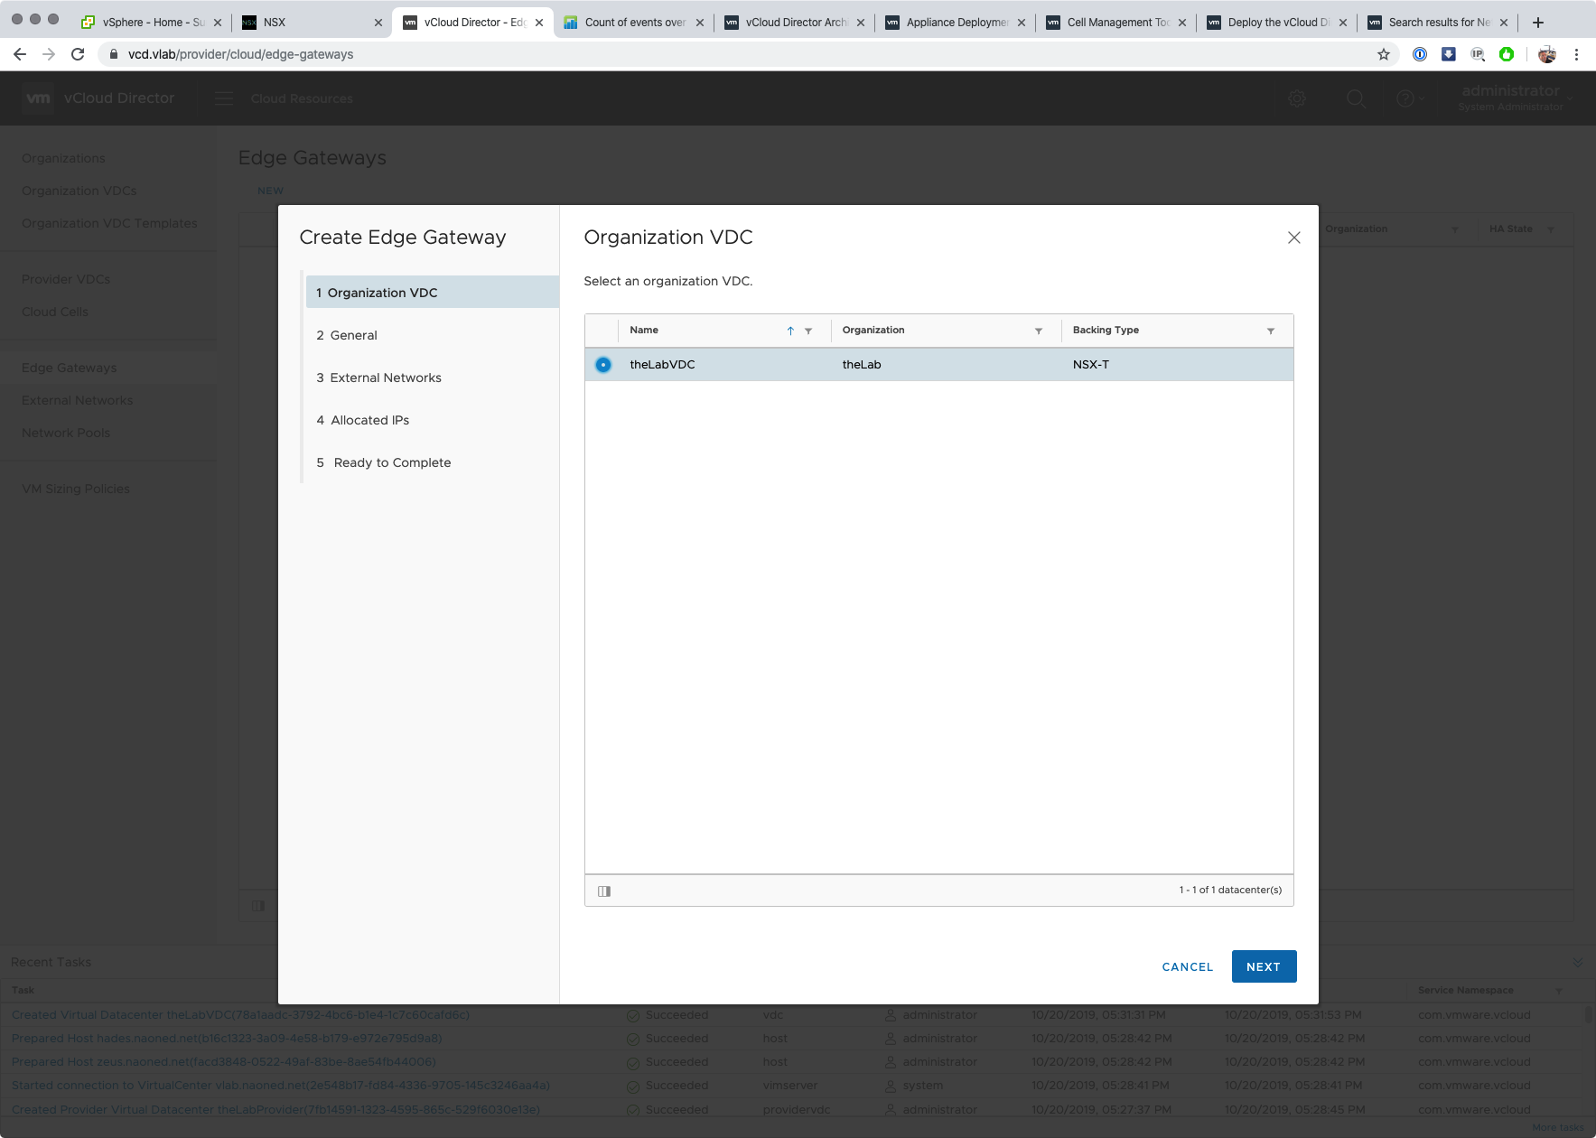Open the Organization column filter
Image resolution: width=1596 pixels, height=1138 pixels.
tap(1039, 331)
